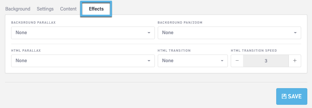Decrease HTML transition speed with minus
Viewport: 312px width, 108px height.
(x=237, y=61)
